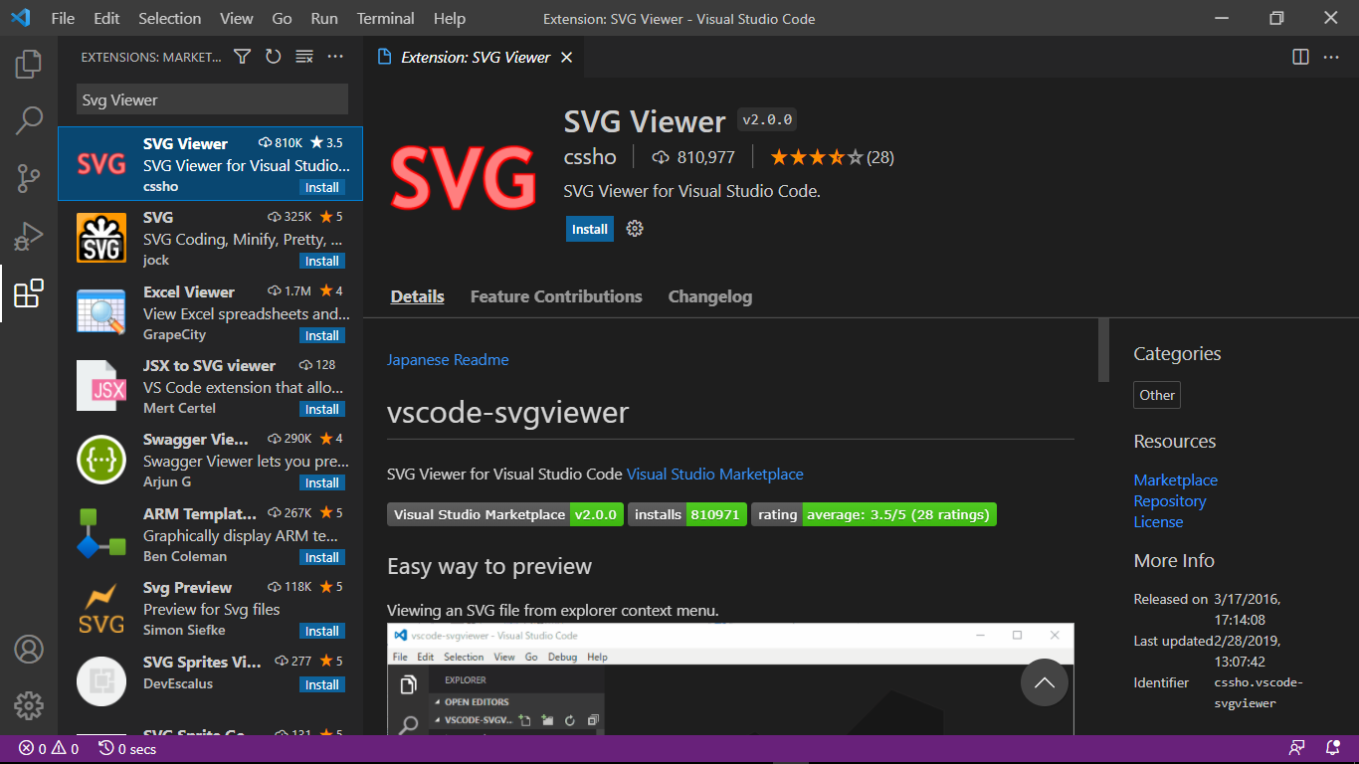Refresh the extensions list
The width and height of the screenshot is (1359, 764).
click(x=273, y=57)
